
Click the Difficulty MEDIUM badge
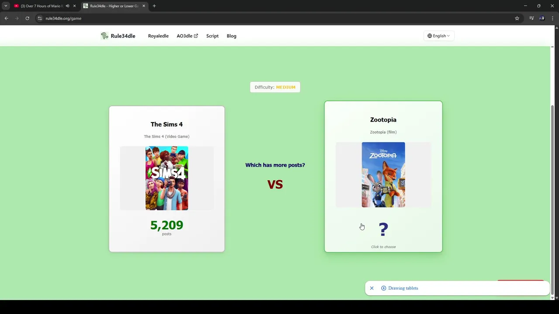pyautogui.click(x=275, y=87)
